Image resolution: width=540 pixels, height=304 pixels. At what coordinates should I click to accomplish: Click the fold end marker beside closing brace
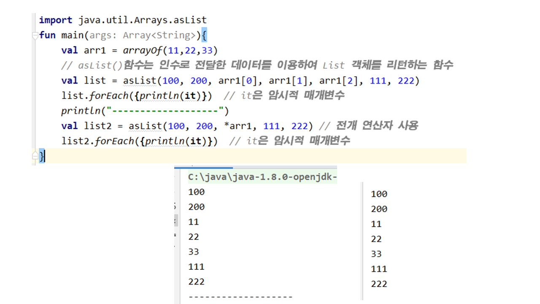click(x=35, y=157)
